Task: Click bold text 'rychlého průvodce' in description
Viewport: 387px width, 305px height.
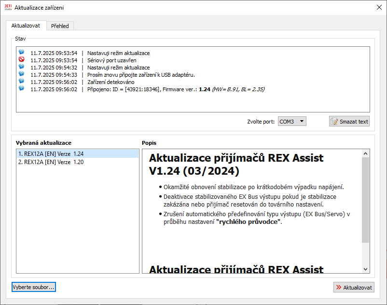Action: tap(248, 222)
